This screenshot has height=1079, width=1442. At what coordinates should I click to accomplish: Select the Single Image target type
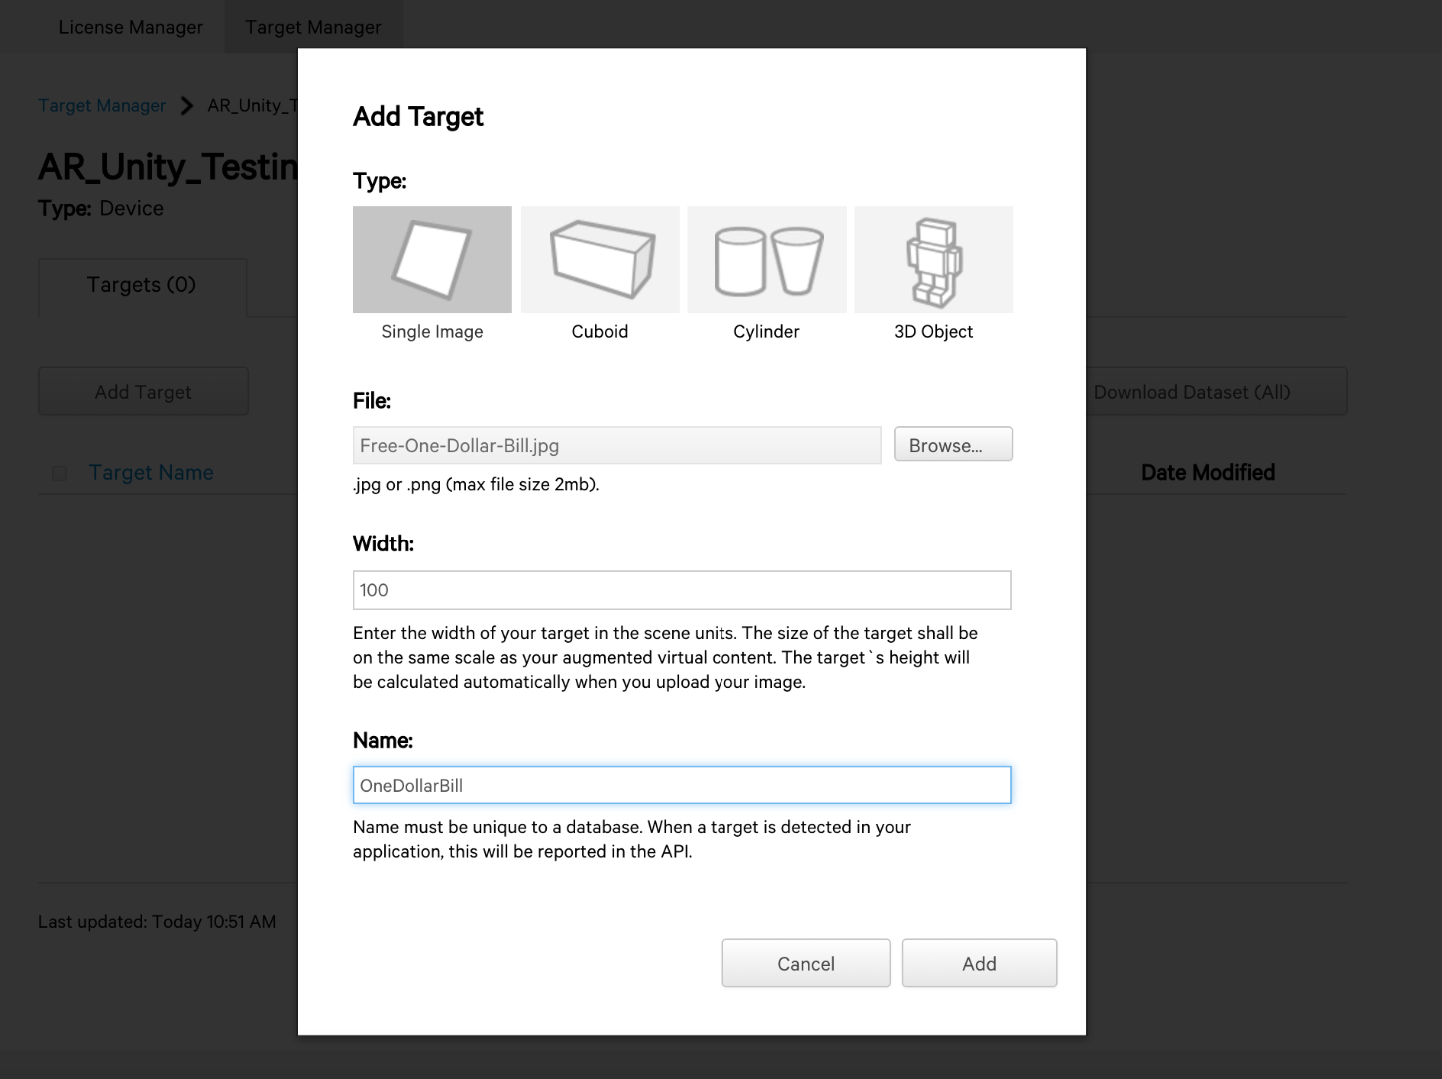(x=432, y=259)
